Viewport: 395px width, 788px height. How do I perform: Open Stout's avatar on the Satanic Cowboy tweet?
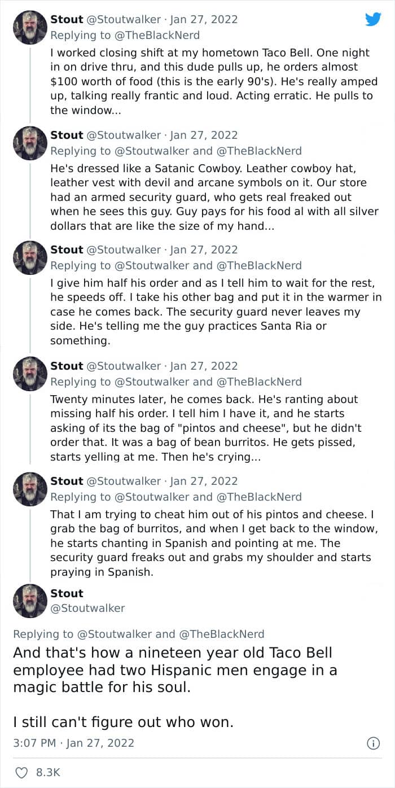coord(30,143)
